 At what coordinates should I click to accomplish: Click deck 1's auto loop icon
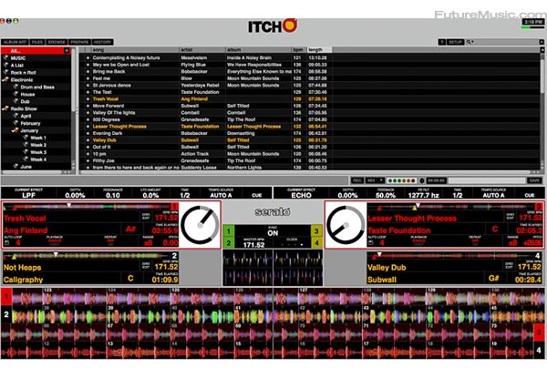point(6,242)
